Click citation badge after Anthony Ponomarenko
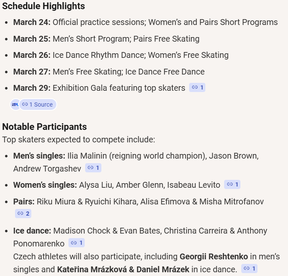Screen dimensions: 288x276 [77, 243]
